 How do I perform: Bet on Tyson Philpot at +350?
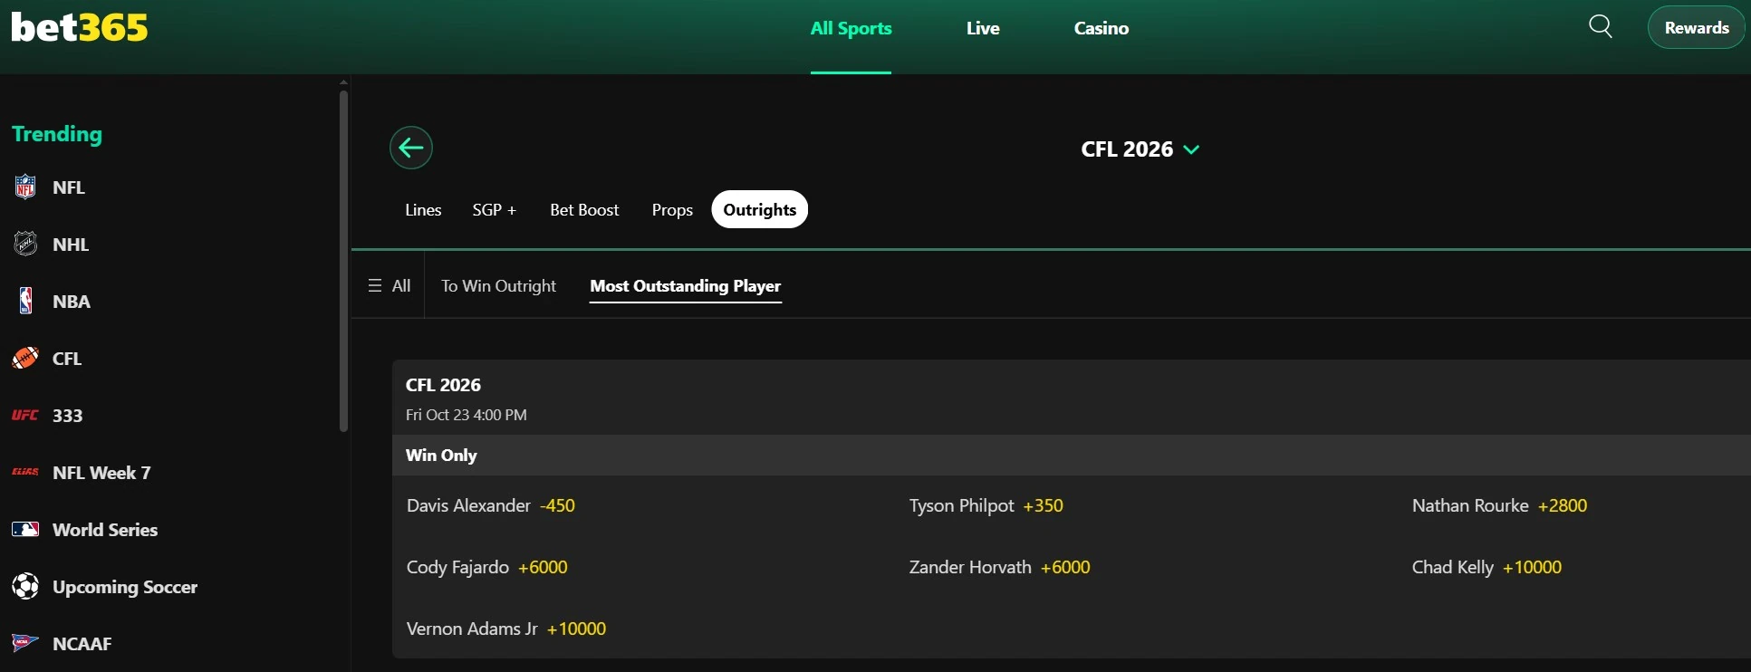(x=986, y=505)
